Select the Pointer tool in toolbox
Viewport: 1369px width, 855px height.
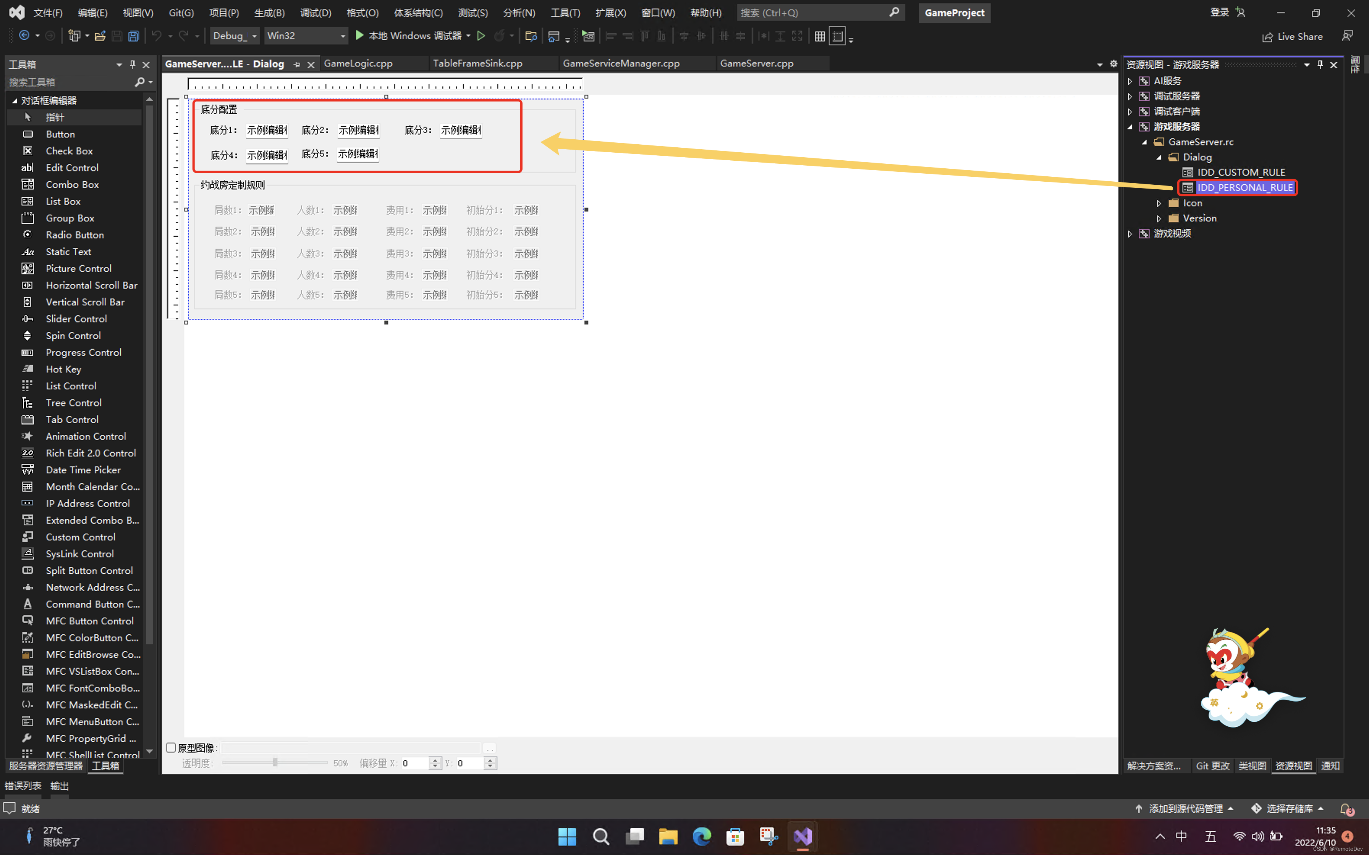(x=55, y=118)
